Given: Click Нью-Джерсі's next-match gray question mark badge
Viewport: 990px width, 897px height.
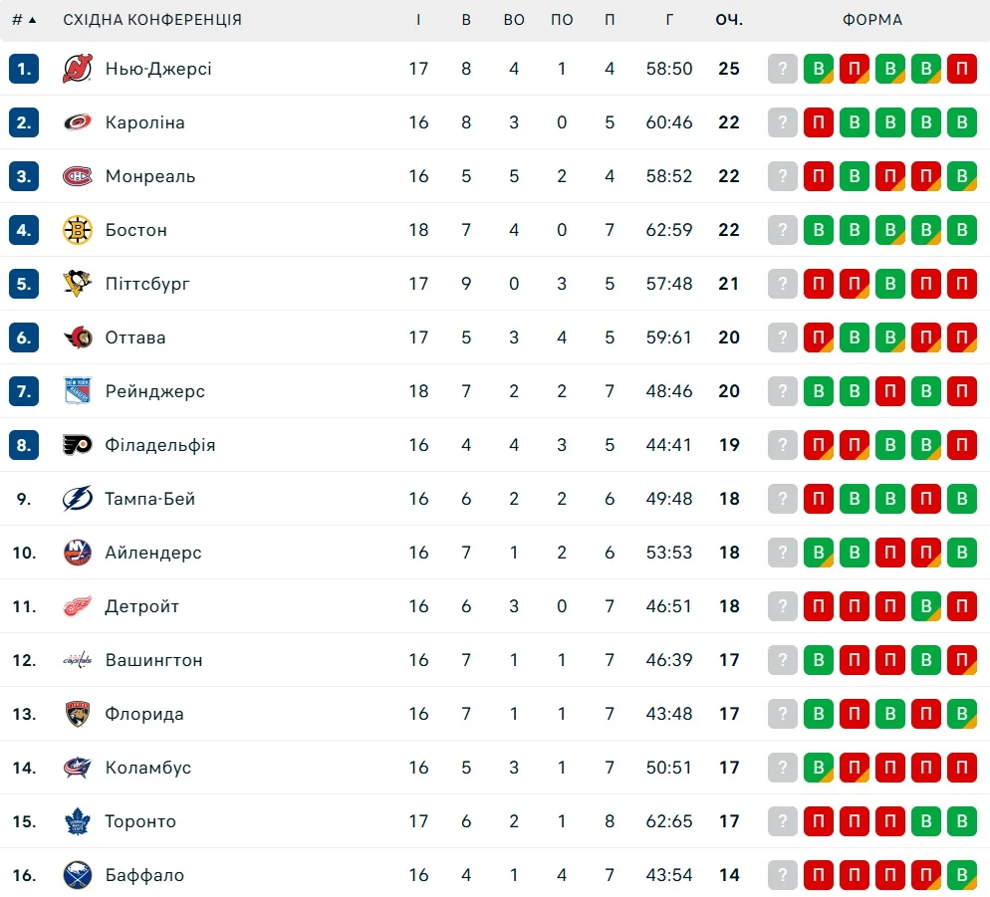Looking at the screenshot, I should [x=783, y=69].
